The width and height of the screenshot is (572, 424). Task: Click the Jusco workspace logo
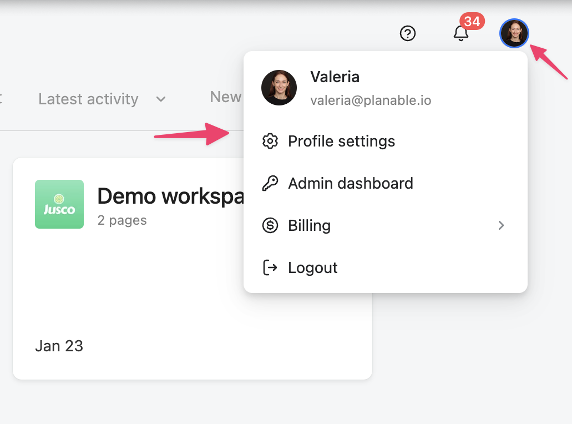click(59, 204)
